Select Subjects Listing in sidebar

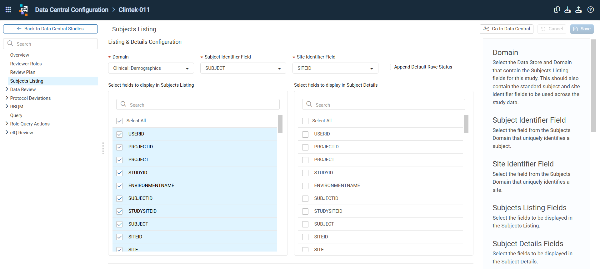pos(53,81)
